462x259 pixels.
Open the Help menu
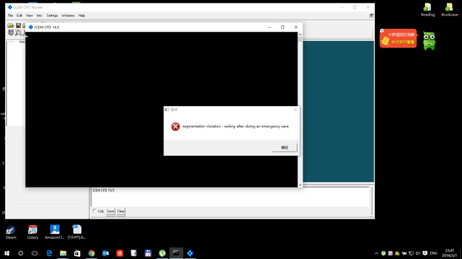(x=81, y=16)
